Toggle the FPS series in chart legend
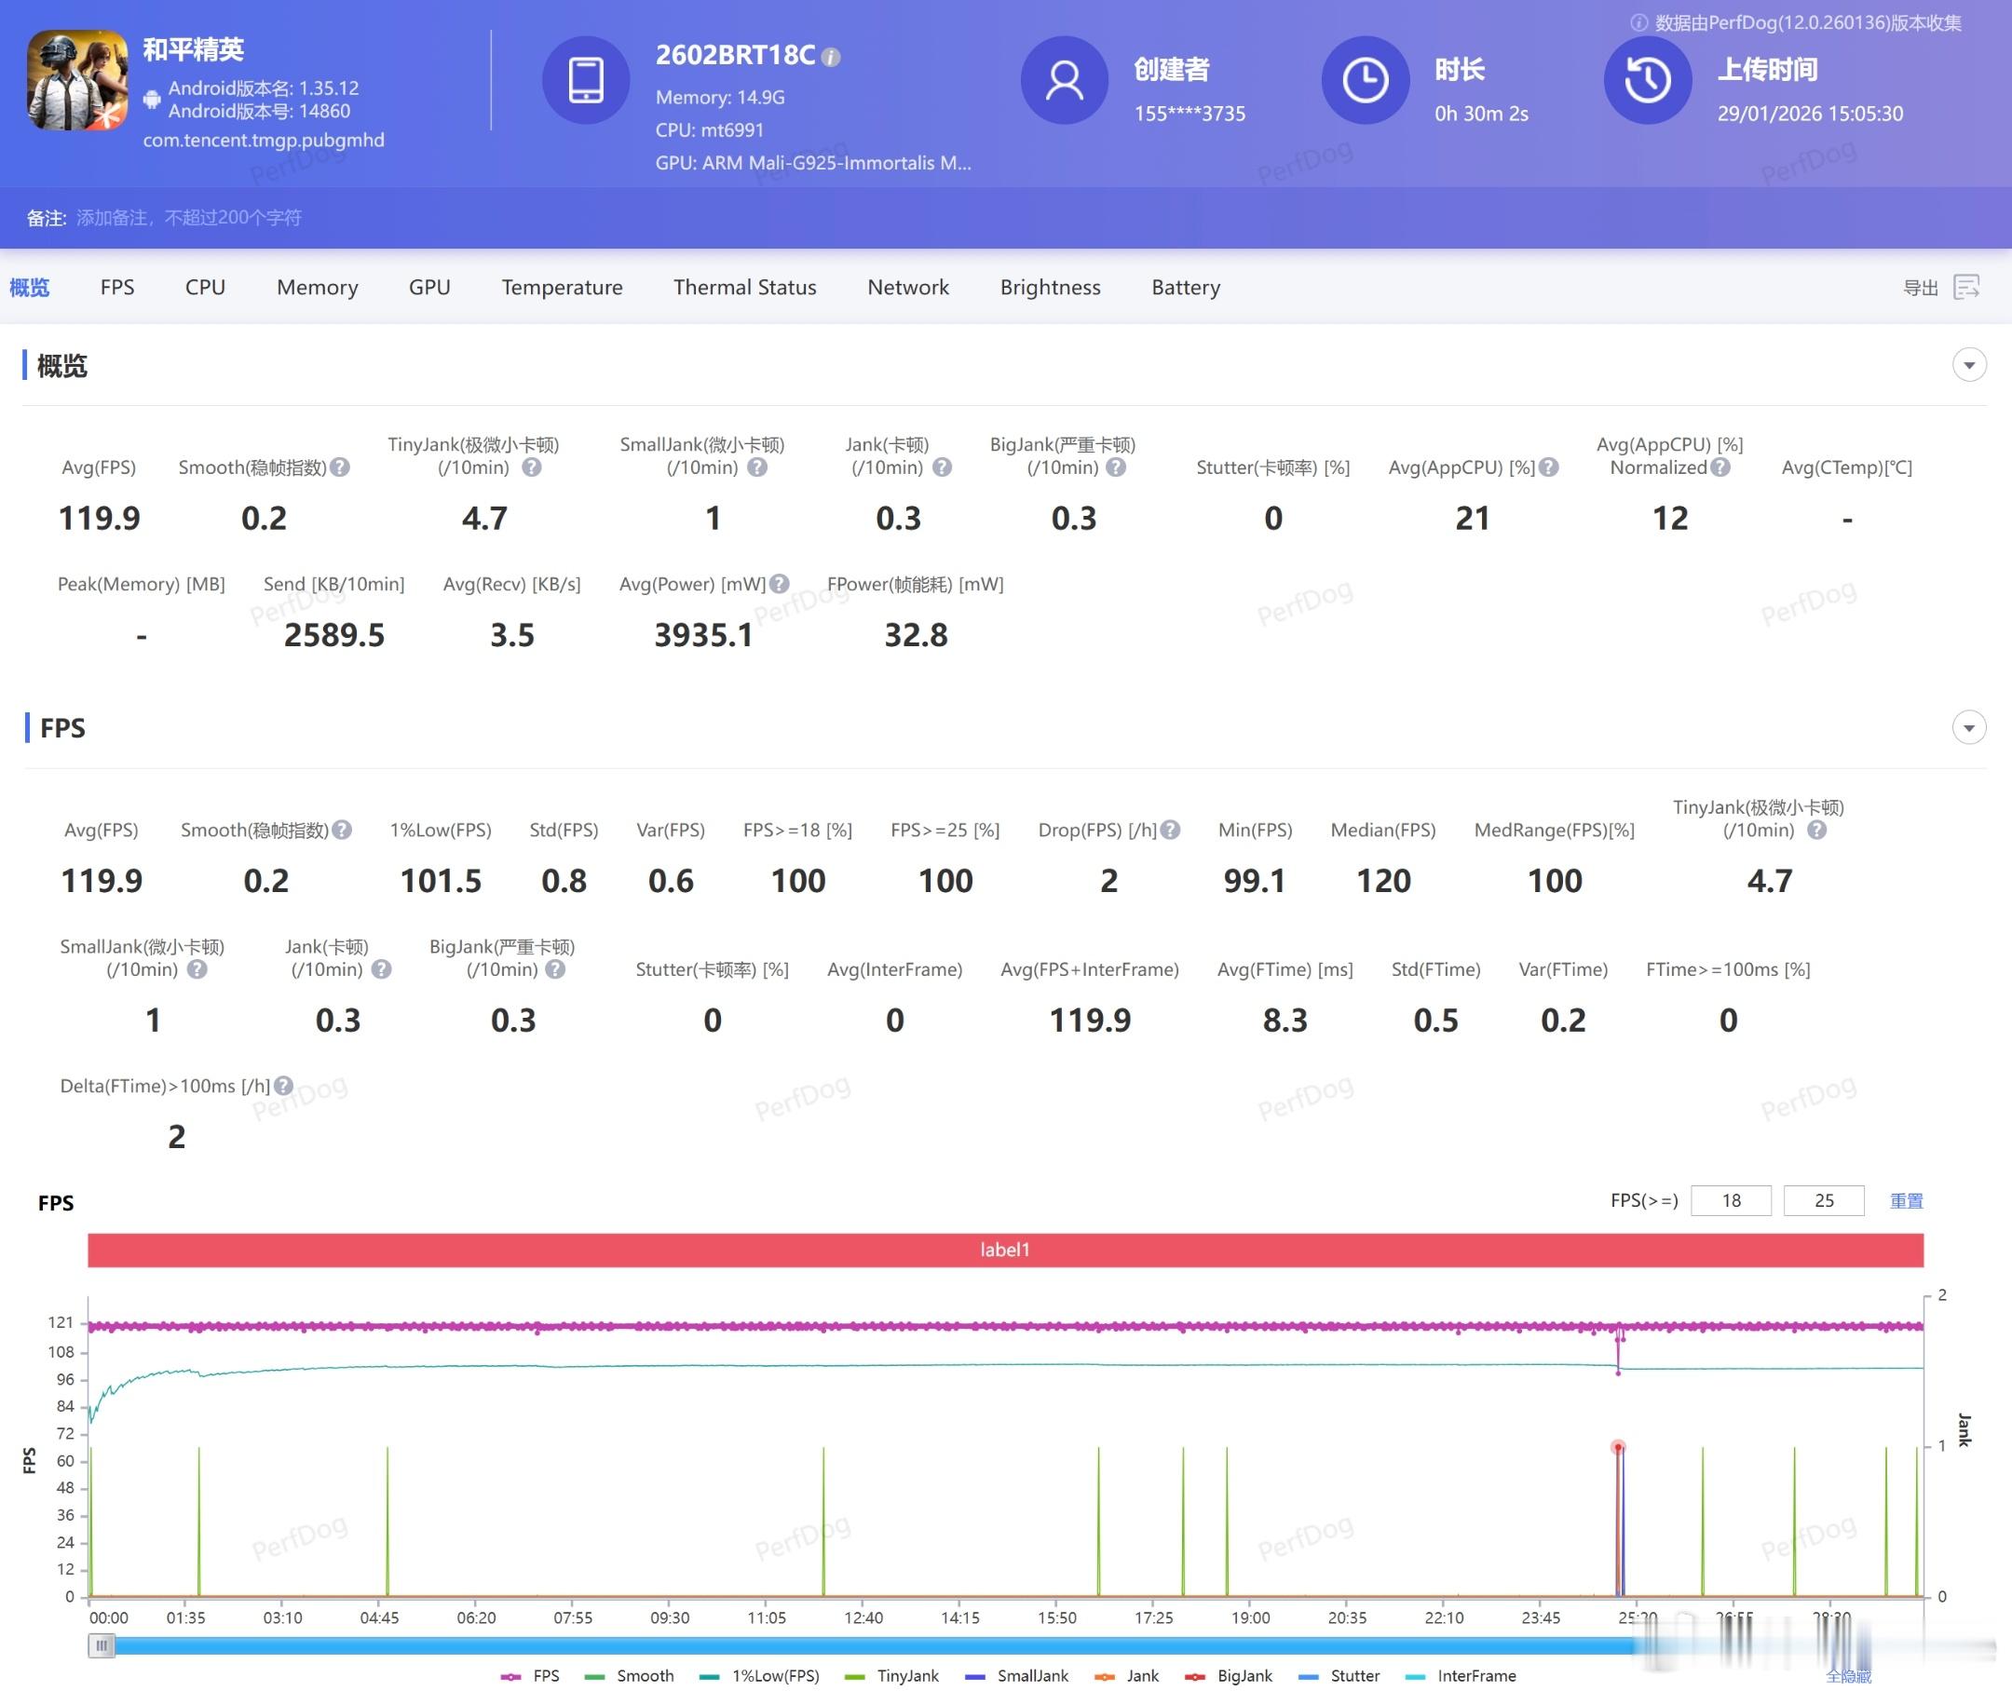Viewport: 2012px width, 1691px height. pos(530,1676)
